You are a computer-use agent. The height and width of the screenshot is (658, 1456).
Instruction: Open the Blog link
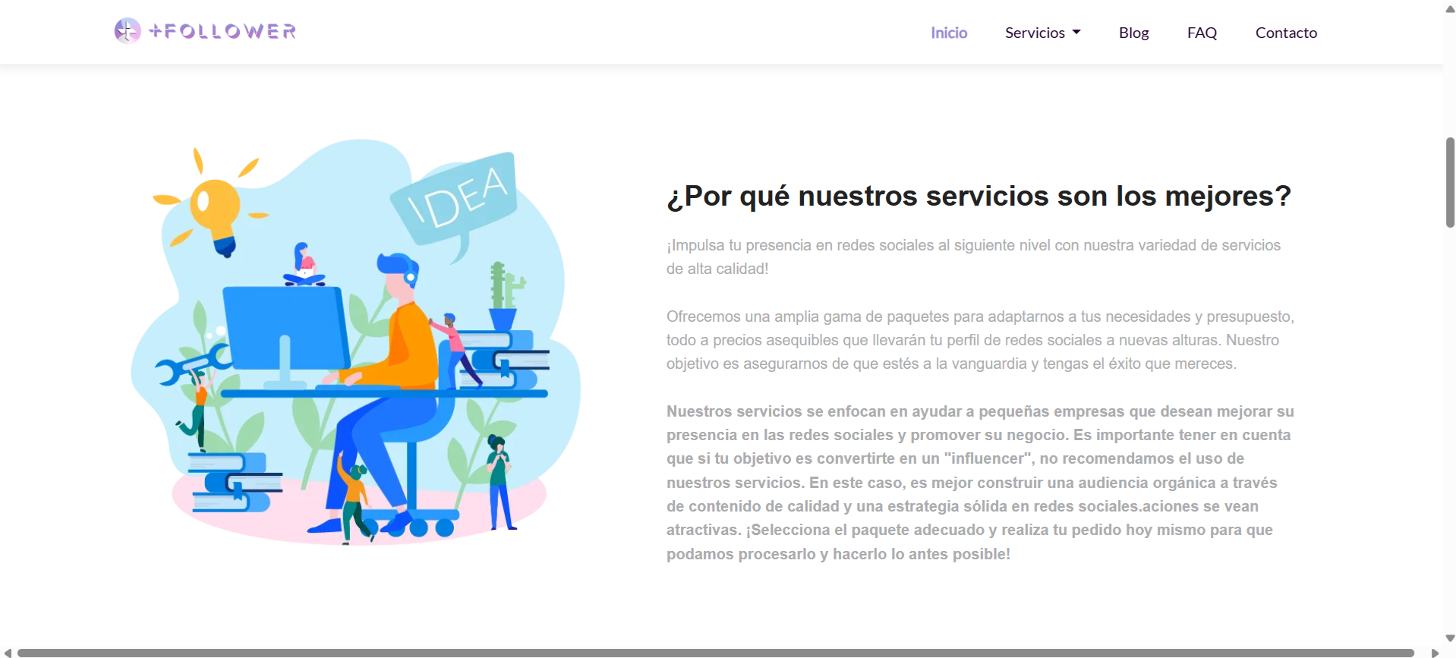[1133, 33]
